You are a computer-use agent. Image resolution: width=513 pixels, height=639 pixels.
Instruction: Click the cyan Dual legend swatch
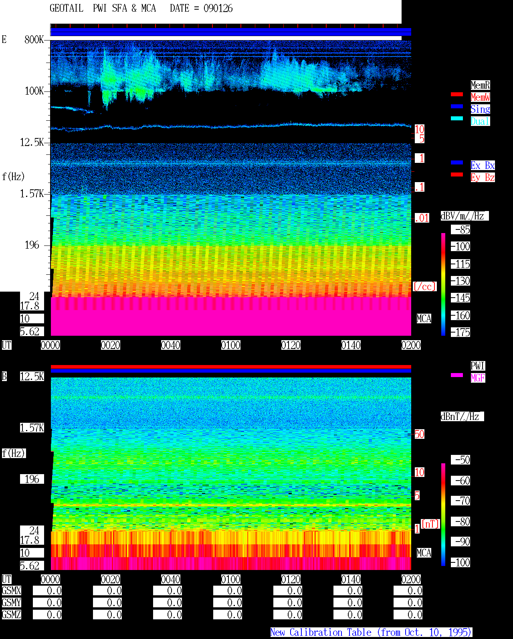tap(457, 118)
